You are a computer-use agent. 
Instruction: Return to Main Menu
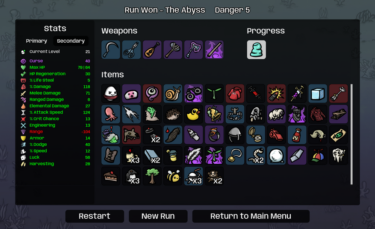[x=251, y=216]
